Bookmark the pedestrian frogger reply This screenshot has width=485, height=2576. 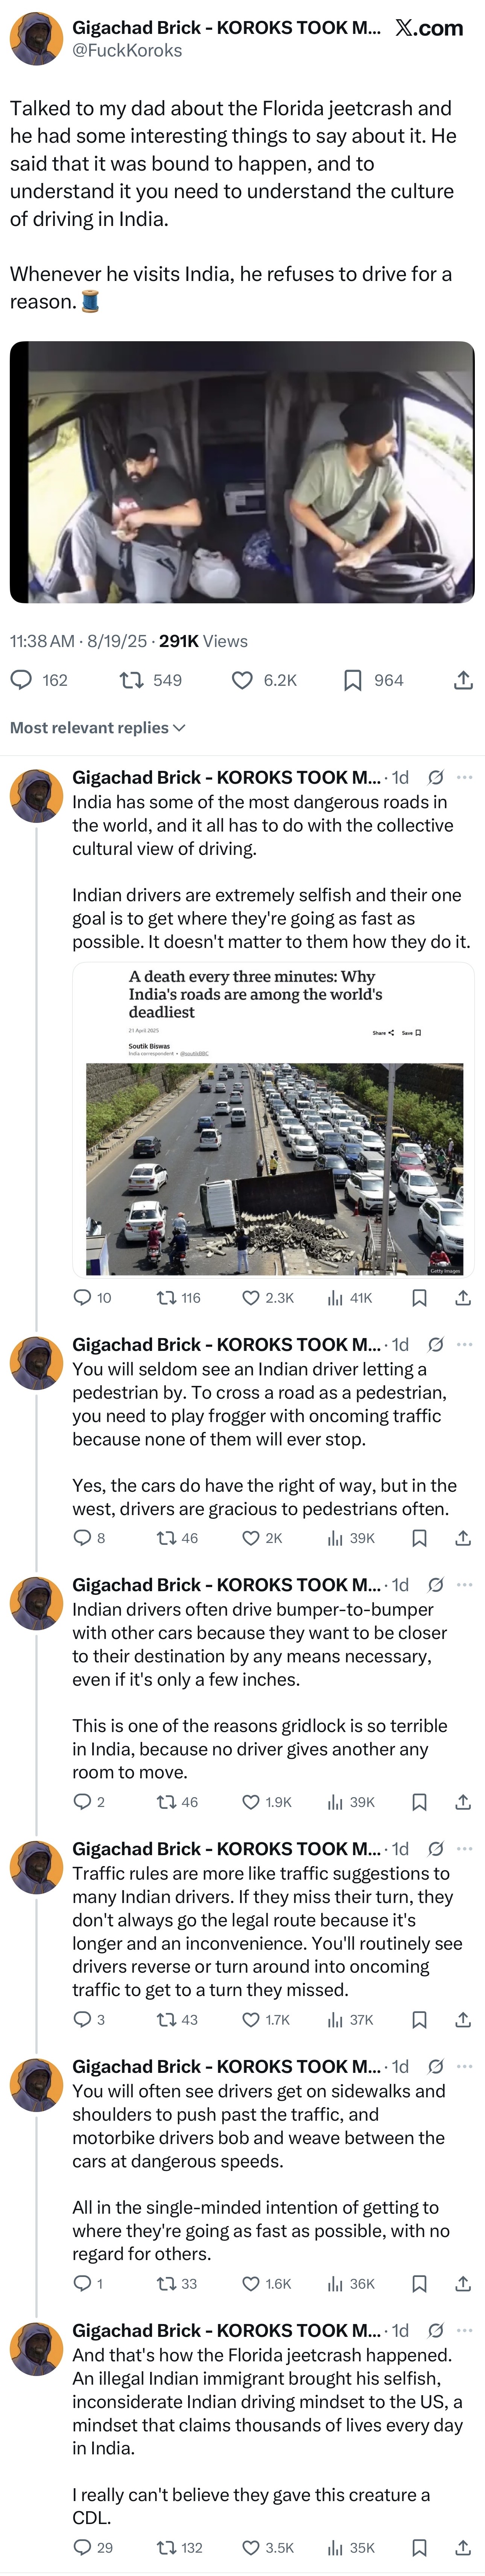[x=420, y=1538]
